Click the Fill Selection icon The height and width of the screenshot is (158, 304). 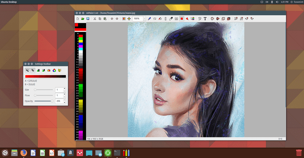pyautogui.click(x=228, y=19)
